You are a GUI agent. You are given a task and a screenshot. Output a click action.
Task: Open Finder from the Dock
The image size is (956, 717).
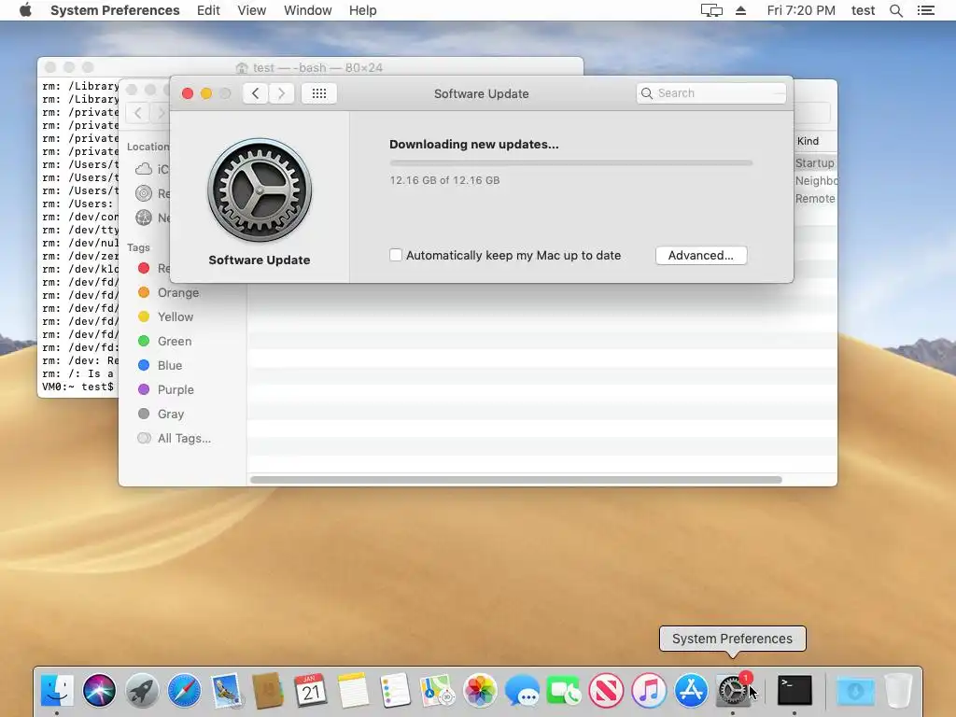tap(57, 690)
